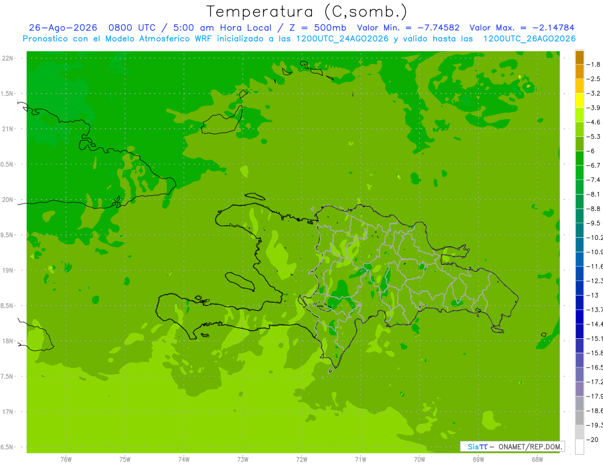The height and width of the screenshot is (466, 603).
Task: Click the 18N latitude label
Action: coord(9,341)
